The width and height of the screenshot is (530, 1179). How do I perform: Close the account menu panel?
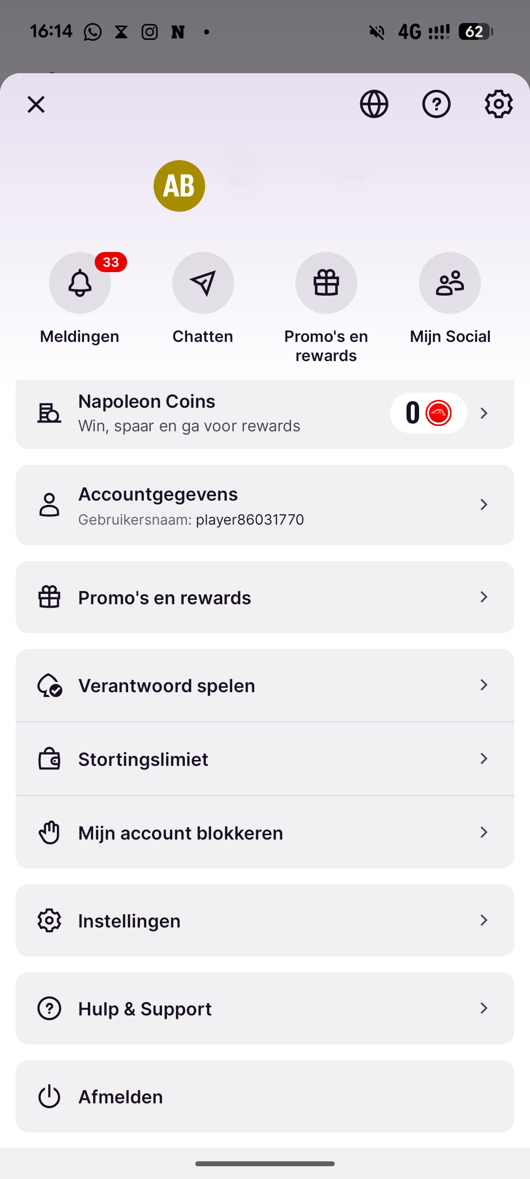point(36,104)
